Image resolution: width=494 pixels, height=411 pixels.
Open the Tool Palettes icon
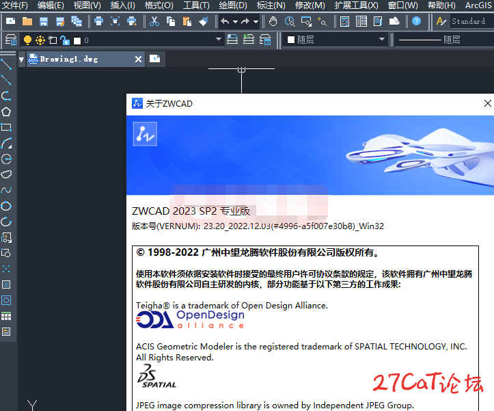point(377,21)
